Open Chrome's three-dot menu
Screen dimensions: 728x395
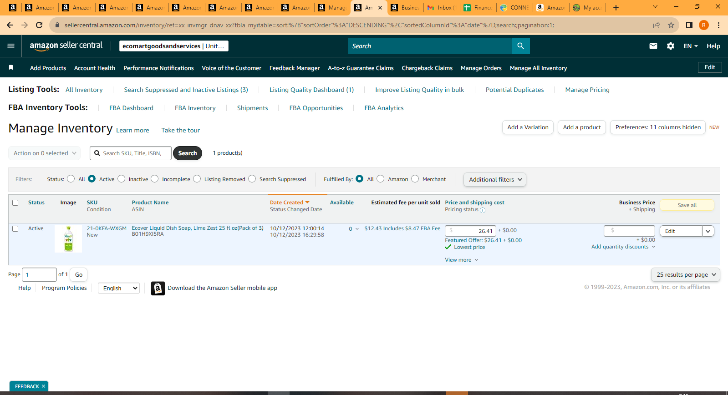pos(718,25)
